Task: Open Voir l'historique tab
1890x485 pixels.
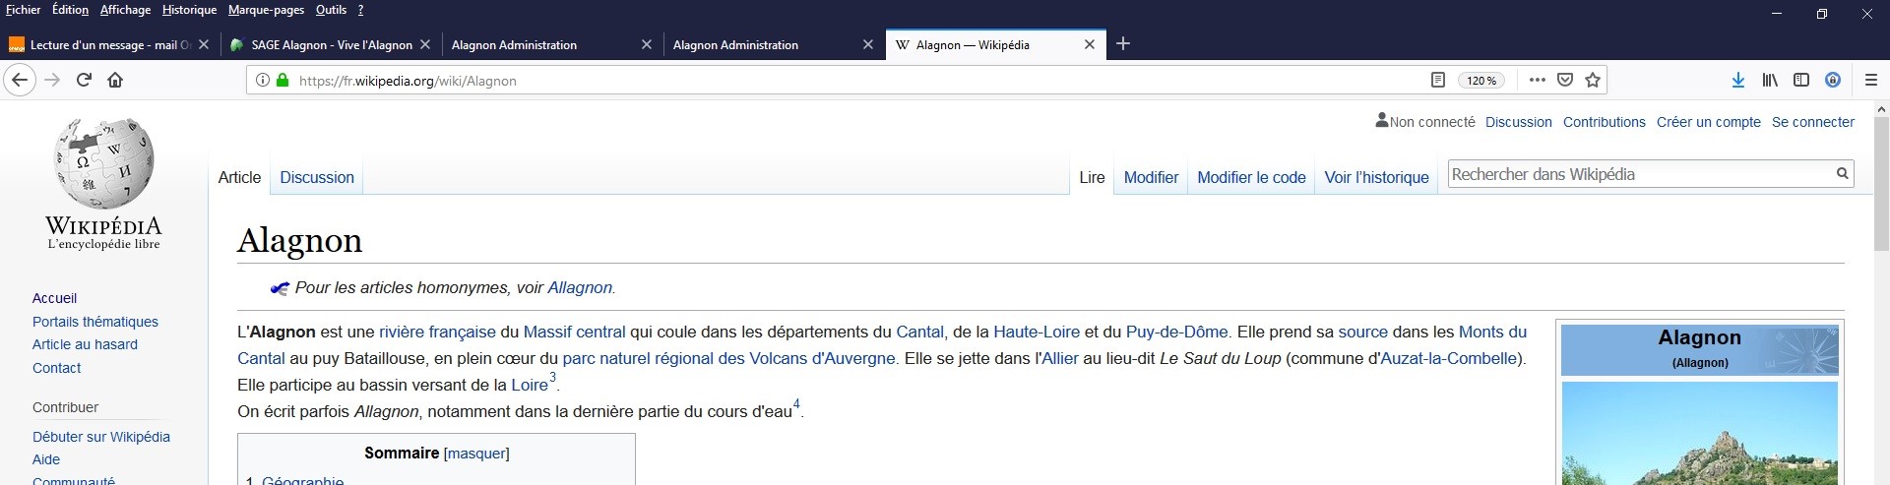Action: [x=1376, y=177]
